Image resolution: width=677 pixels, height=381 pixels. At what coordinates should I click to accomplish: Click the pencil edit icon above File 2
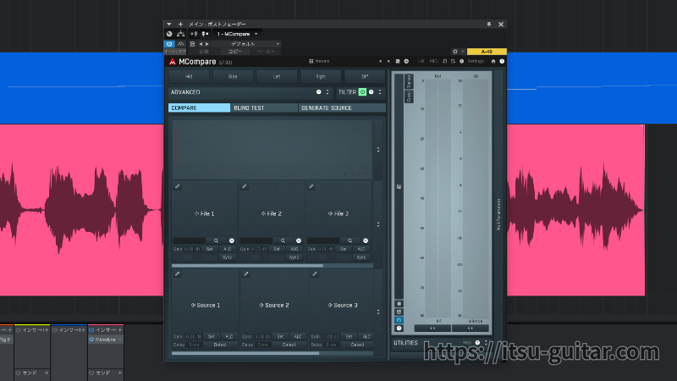pyautogui.click(x=245, y=186)
